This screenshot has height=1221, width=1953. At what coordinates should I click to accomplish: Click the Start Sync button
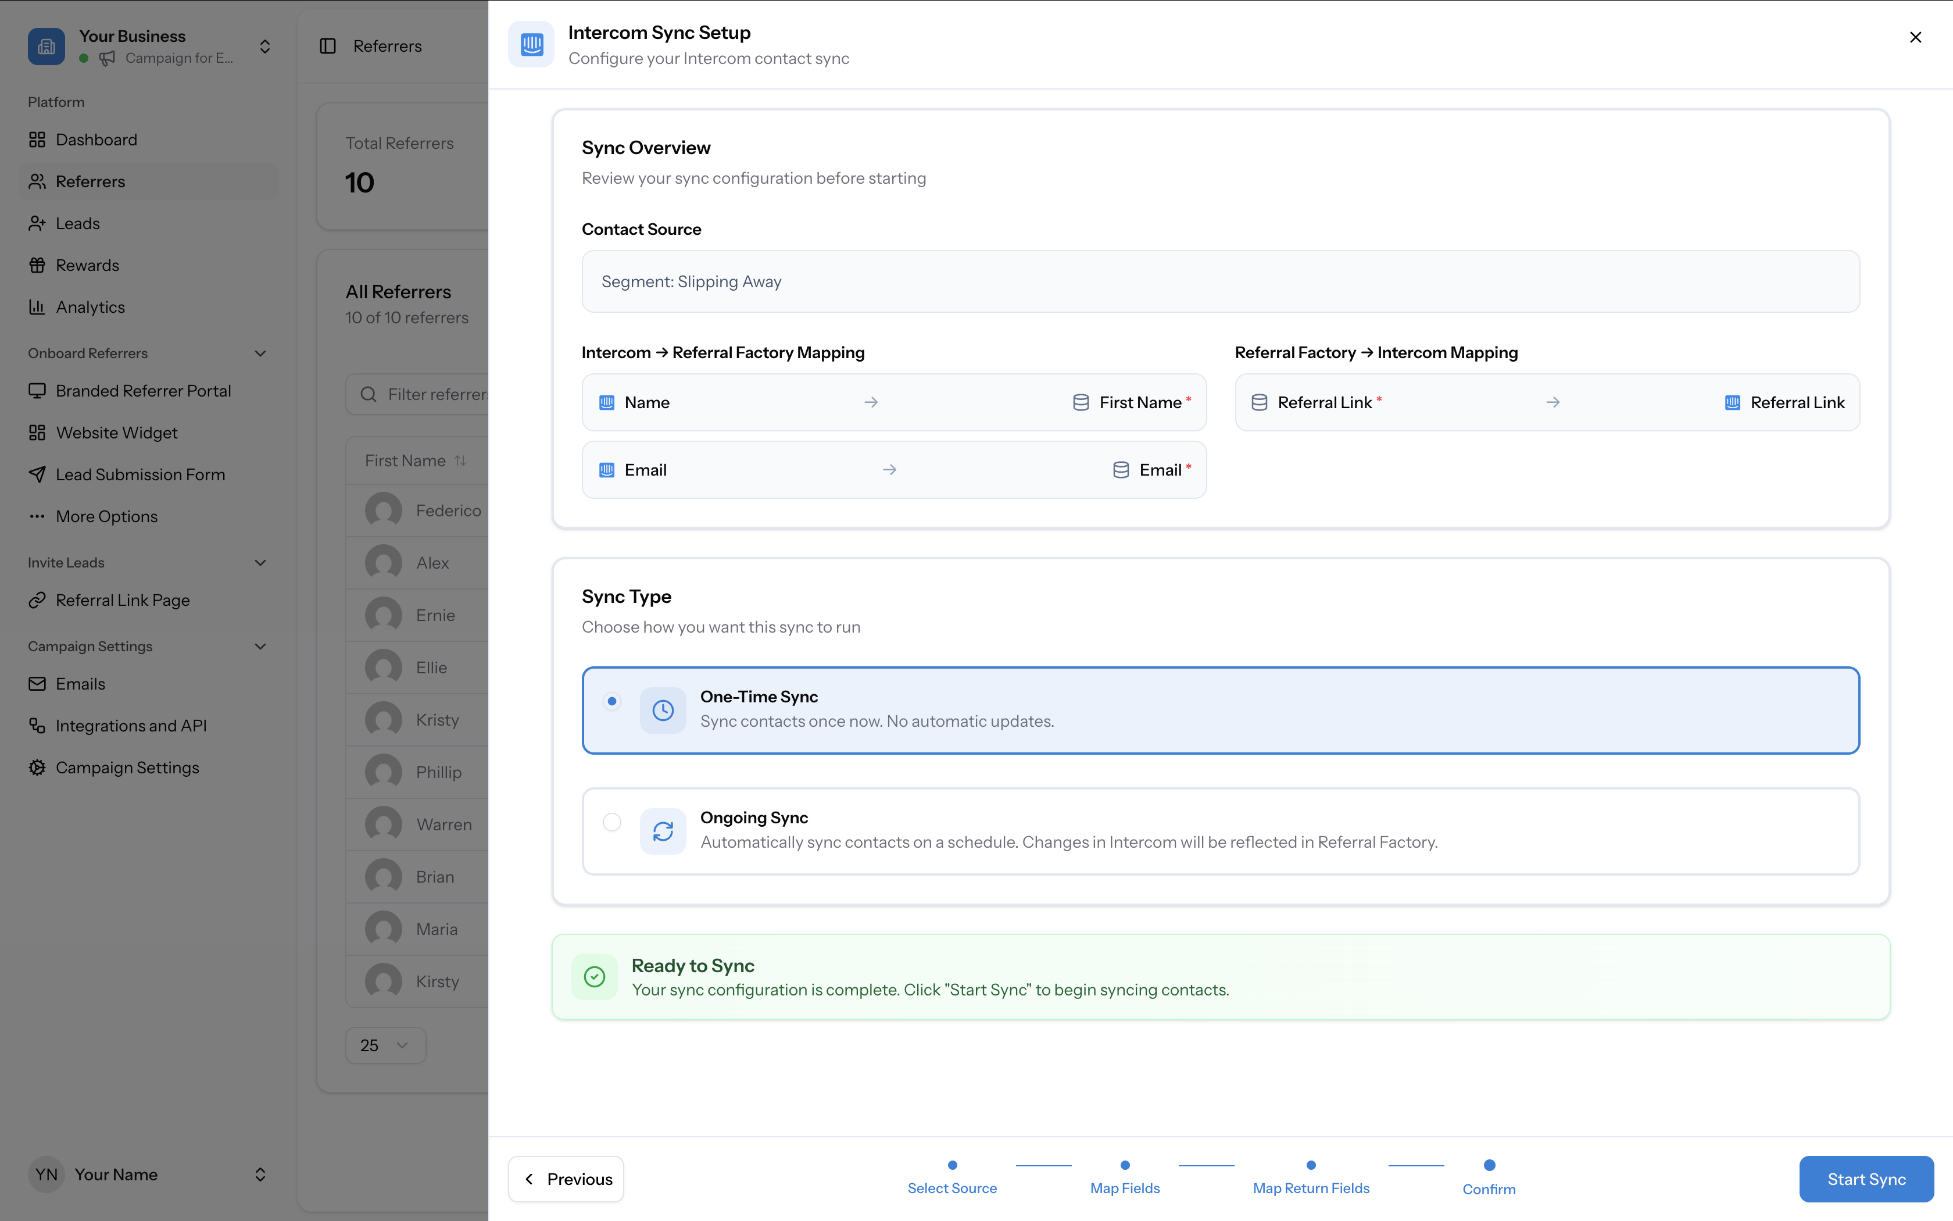pos(1865,1179)
